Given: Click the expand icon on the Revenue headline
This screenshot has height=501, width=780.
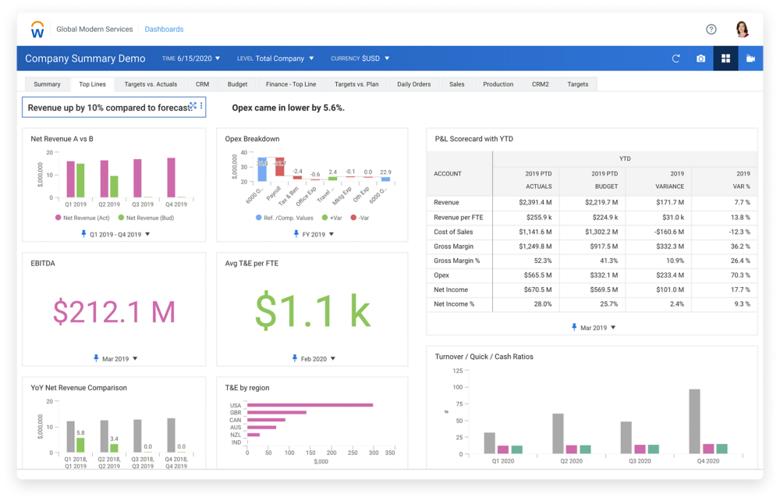Looking at the screenshot, I should 193,106.
